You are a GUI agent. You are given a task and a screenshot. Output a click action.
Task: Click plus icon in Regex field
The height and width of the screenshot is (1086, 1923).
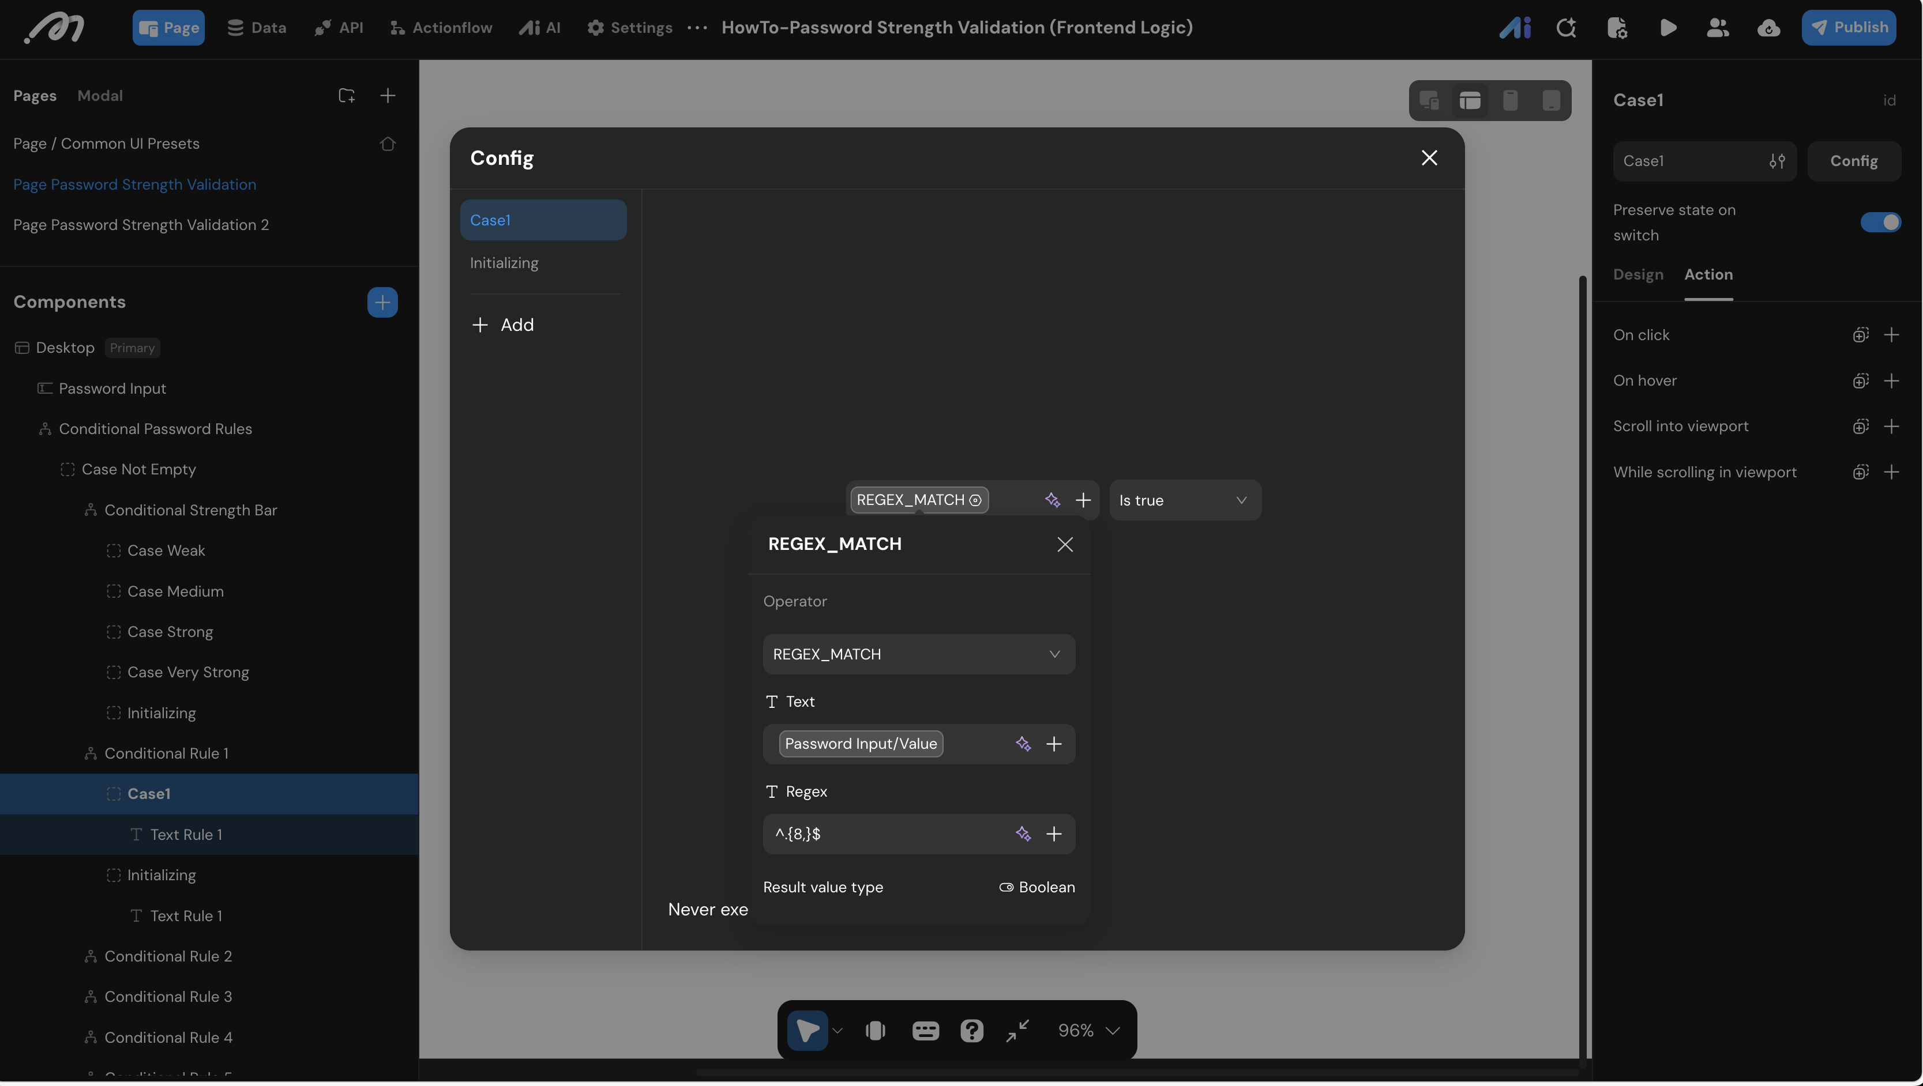1053,834
